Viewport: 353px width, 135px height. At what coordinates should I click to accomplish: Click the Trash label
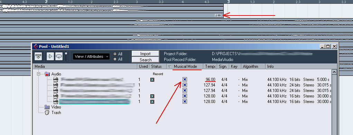pyautogui.click(x=56, y=113)
